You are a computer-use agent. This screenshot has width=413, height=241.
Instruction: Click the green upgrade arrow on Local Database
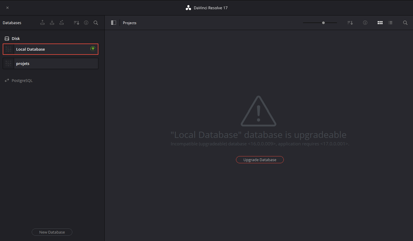click(x=93, y=49)
